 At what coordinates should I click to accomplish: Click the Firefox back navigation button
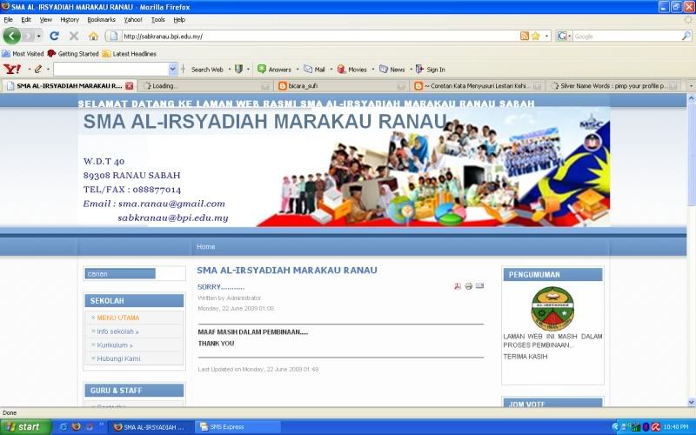(x=12, y=36)
